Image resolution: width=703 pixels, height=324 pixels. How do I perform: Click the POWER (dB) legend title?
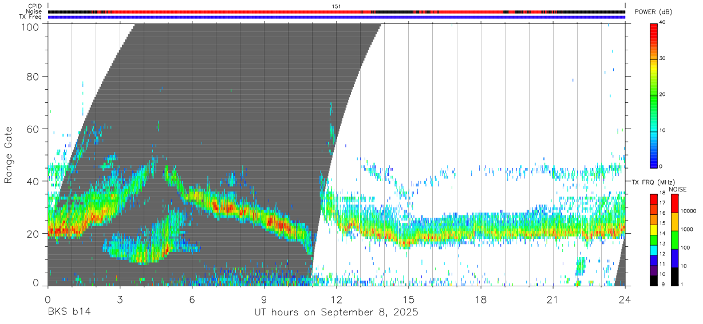tap(653, 12)
